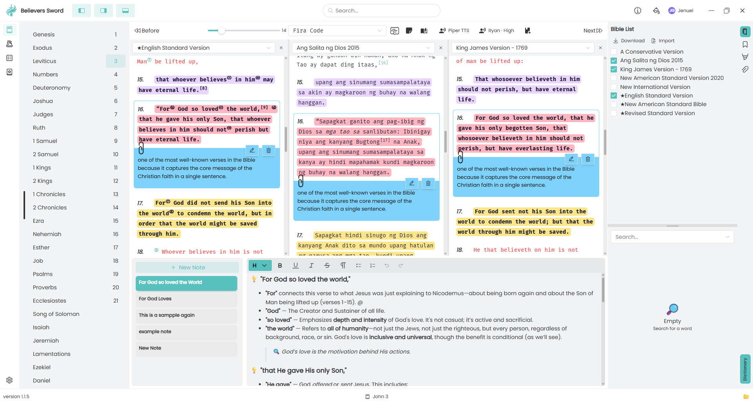Edit the King James verse 16 note
Screen dimensions: 753x404
(x=571, y=159)
